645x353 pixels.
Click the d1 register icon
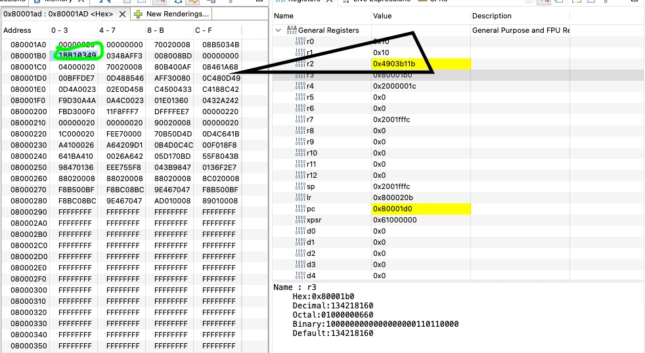click(300, 242)
